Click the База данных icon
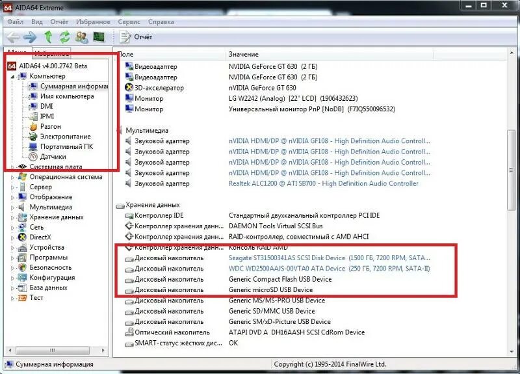520x374 pixels. point(23,287)
